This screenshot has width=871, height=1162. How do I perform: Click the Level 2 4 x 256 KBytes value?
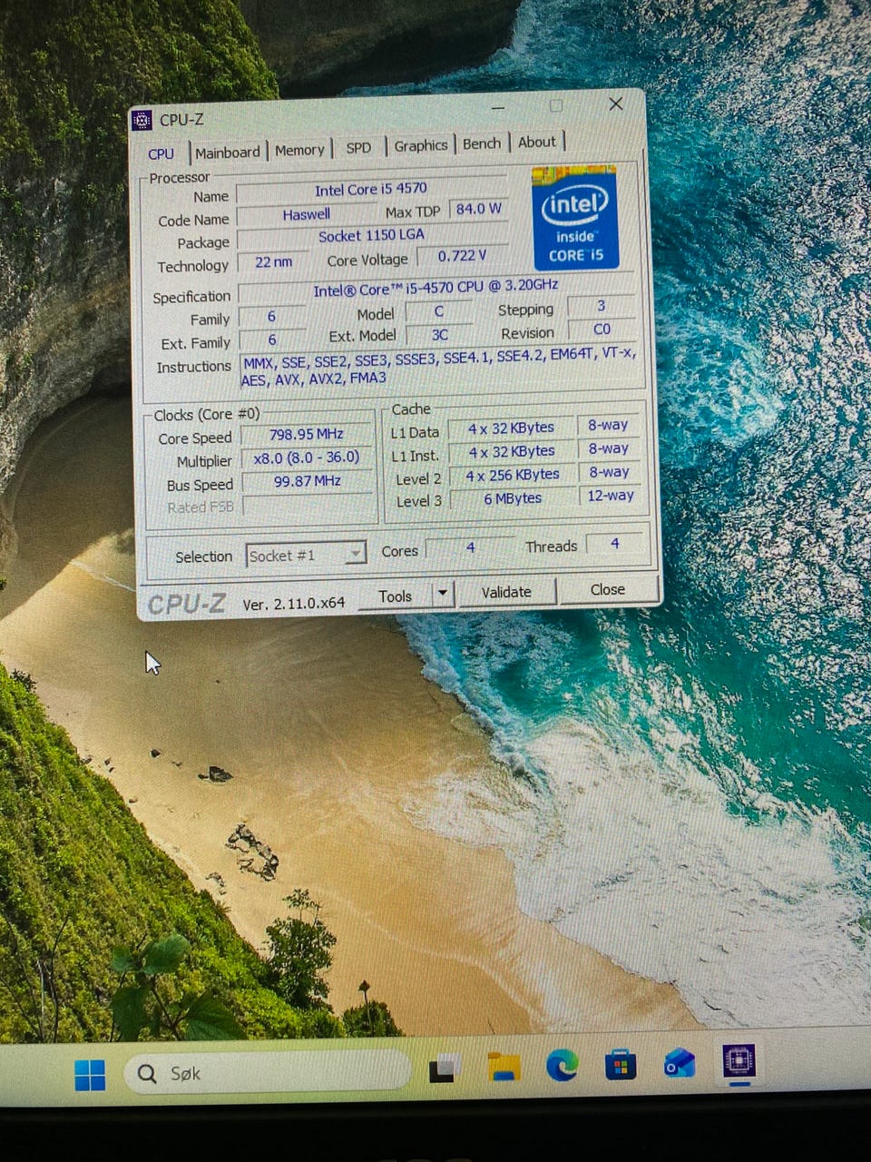click(513, 475)
